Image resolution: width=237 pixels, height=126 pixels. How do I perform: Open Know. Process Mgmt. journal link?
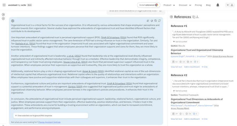pyautogui.click(x=180, y=108)
